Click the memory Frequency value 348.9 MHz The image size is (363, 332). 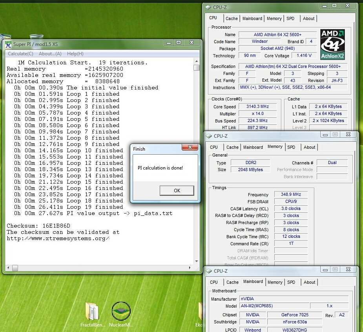pos(291,195)
